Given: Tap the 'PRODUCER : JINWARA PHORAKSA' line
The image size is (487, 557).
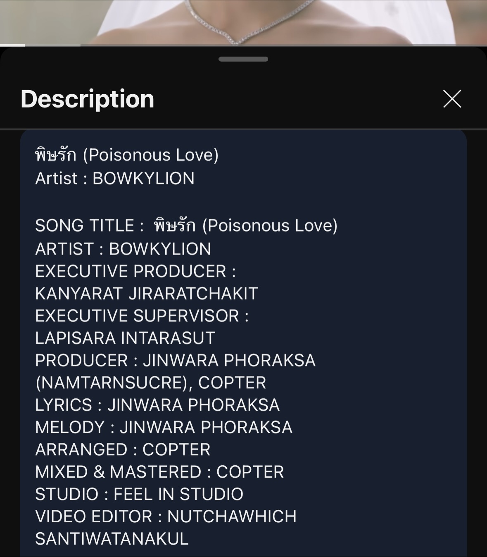Looking at the screenshot, I should click(175, 361).
